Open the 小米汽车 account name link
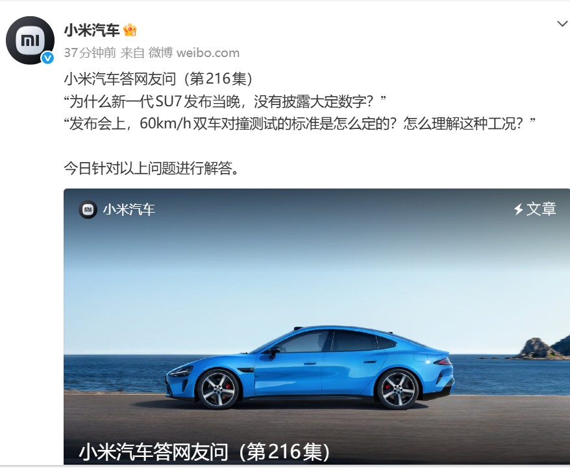The height and width of the screenshot is (468, 570). 92,30
